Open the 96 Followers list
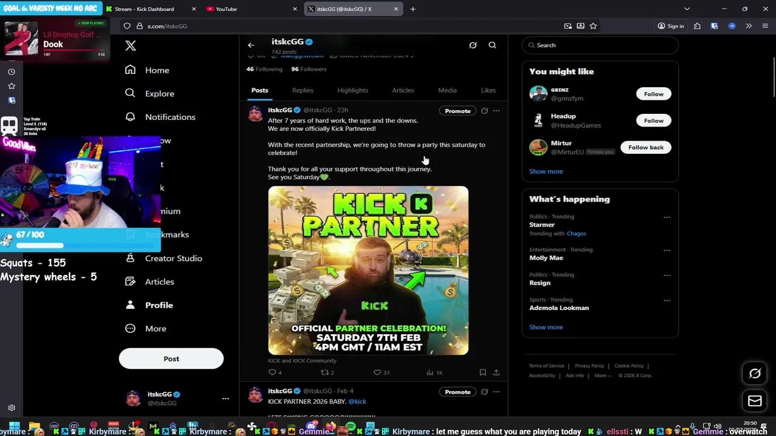This screenshot has height=436, width=776. pyautogui.click(x=309, y=69)
